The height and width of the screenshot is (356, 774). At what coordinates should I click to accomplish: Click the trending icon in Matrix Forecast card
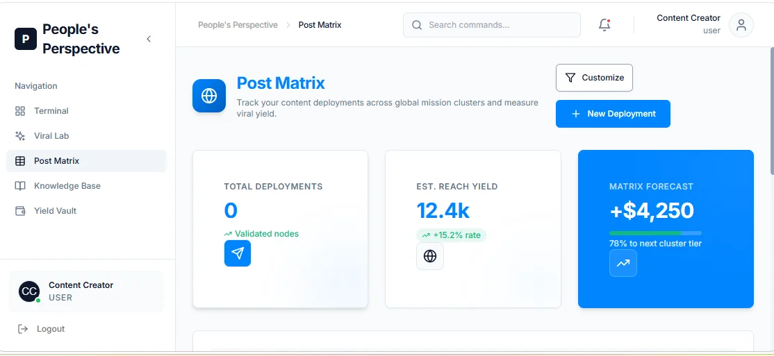623,263
